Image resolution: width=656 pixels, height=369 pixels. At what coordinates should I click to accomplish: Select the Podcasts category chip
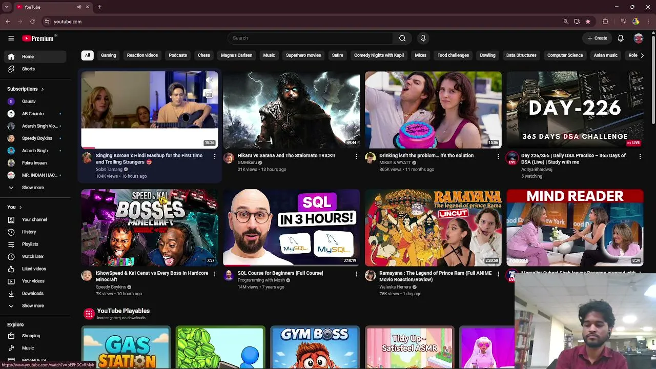click(178, 55)
